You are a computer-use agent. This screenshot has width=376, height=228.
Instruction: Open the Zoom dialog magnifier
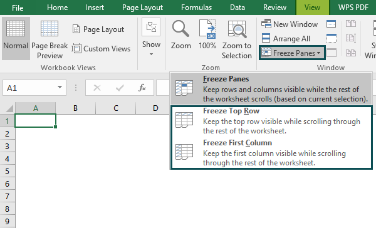[x=181, y=34]
